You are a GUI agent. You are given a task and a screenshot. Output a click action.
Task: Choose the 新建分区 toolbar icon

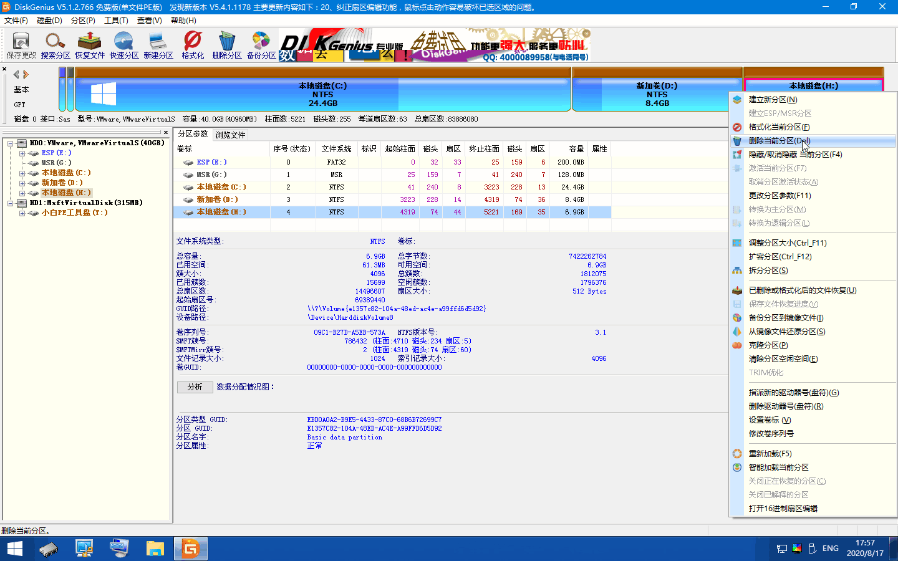point(158,46)
